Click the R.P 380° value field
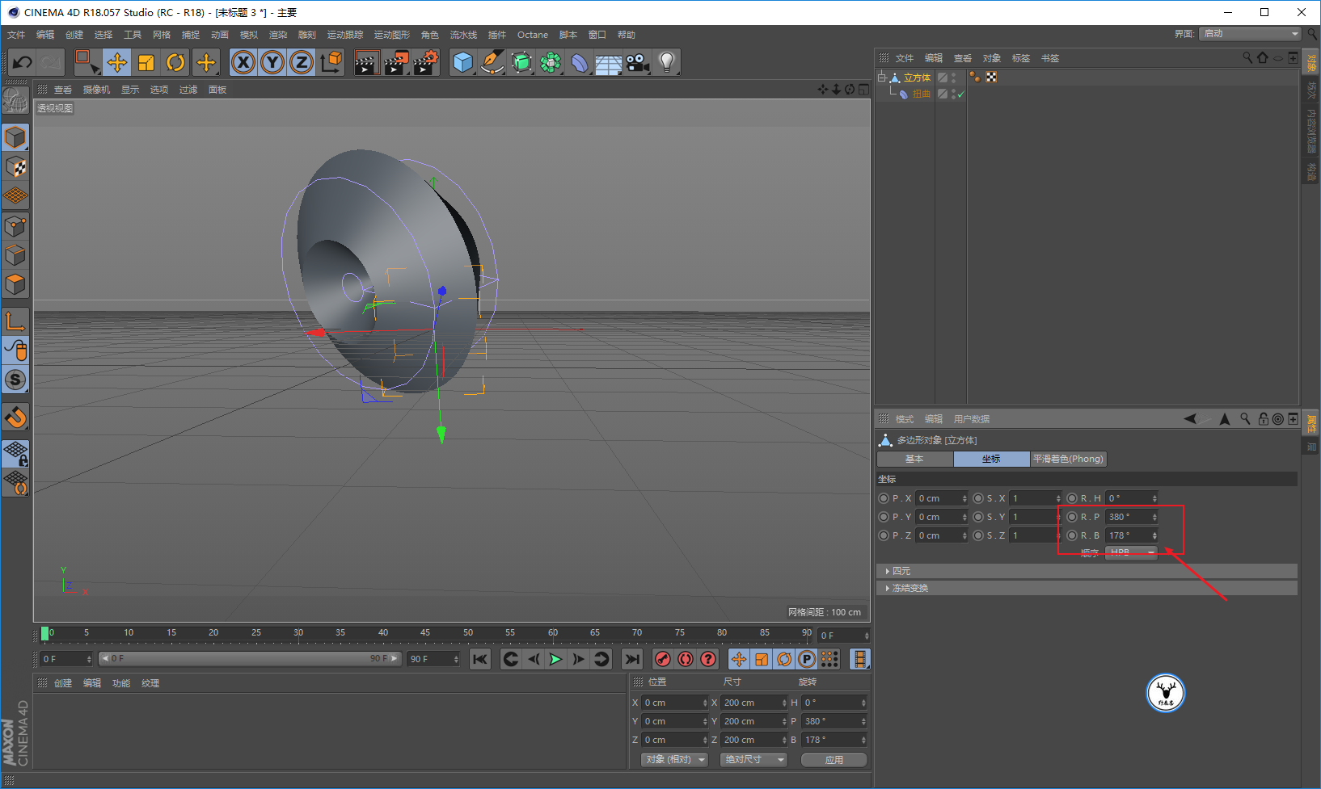 (x=1132, y=517)
